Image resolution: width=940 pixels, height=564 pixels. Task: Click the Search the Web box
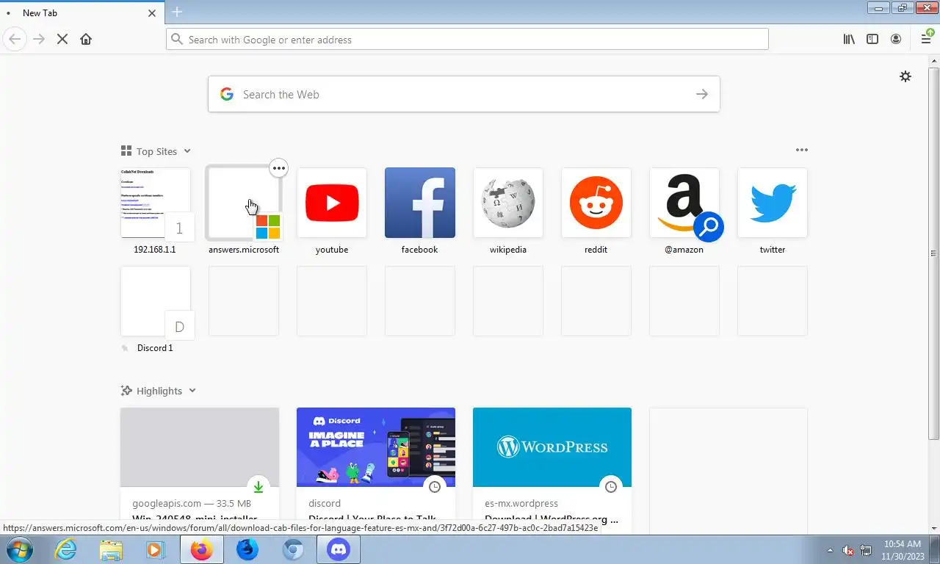[463, 94]
